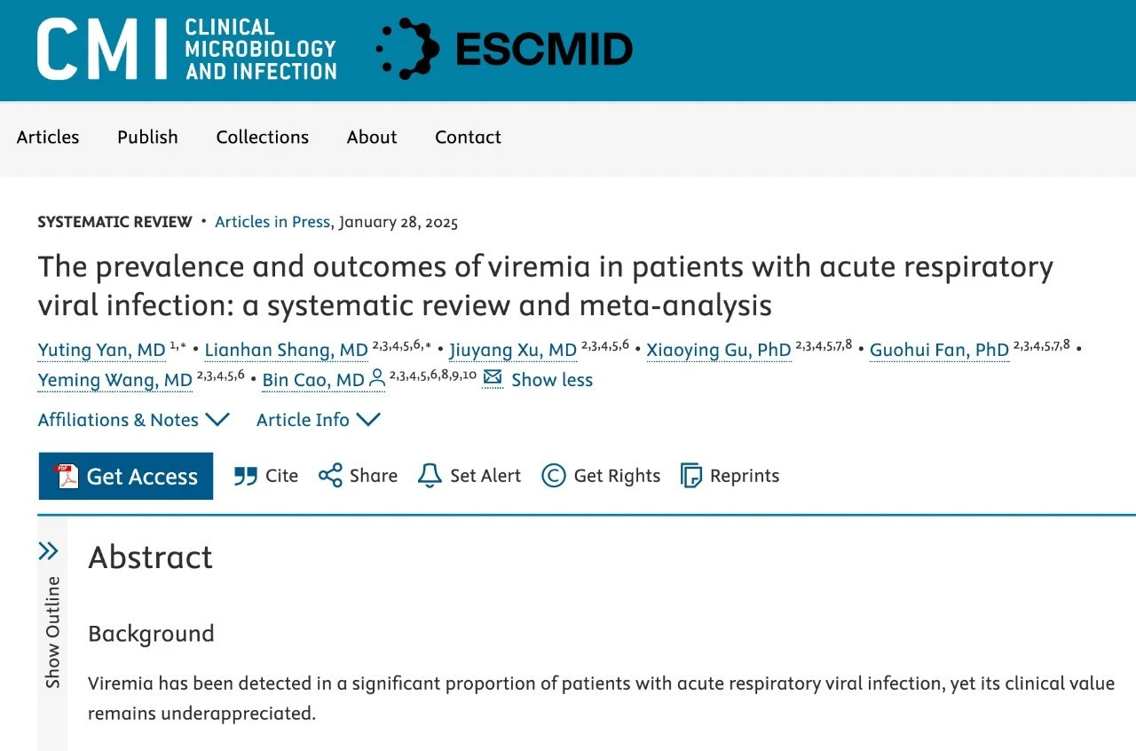This screenshot has width=1136, height=751.
Task: Expand Affiliations & Notes section
Action: [133, 420]
